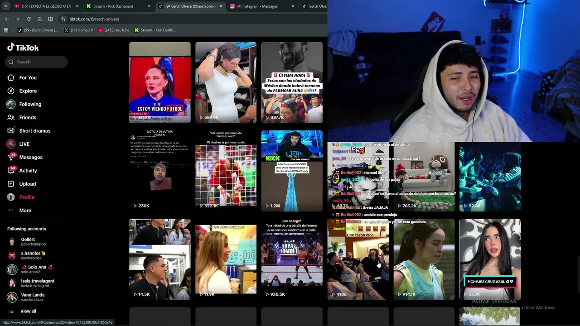The image size is (580, 326).
Task: Open the (17) Home / X bookmark
Action: pyautogui.click(x=79, y=30)
